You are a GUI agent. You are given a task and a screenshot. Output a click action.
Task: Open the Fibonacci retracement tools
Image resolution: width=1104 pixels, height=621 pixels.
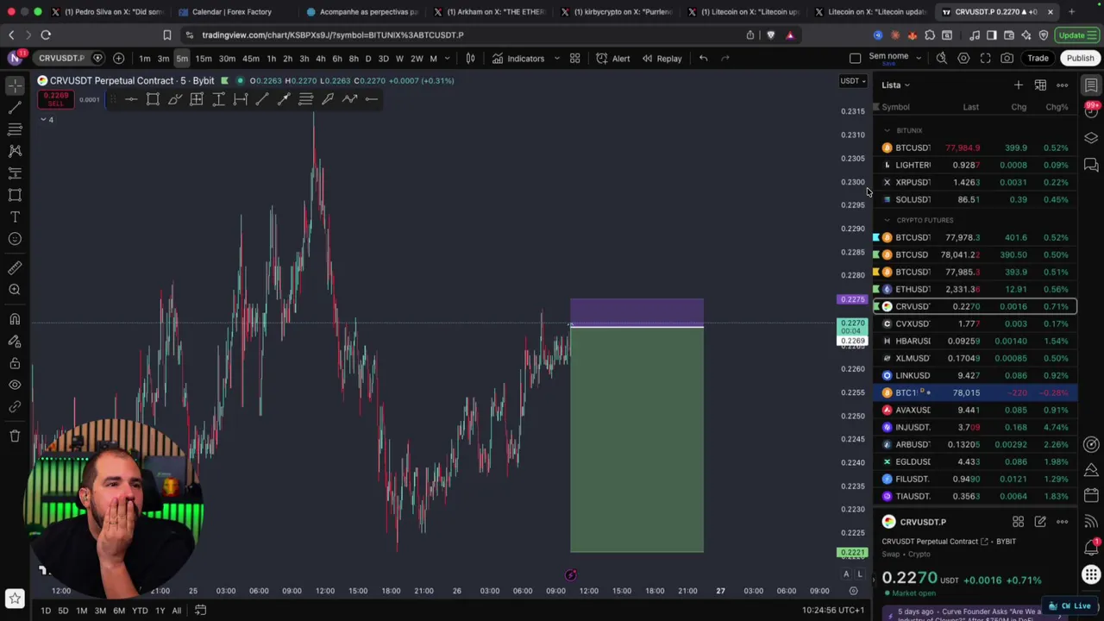tap(15, 129)
